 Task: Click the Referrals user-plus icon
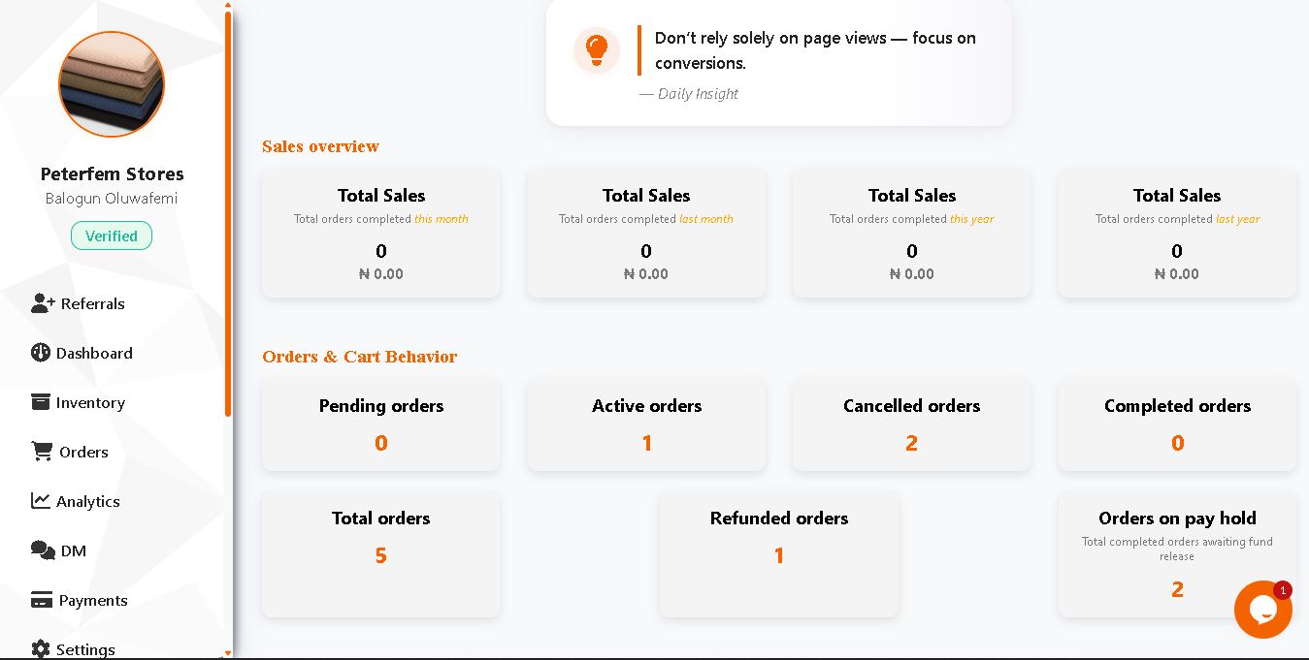click(43, 303)
